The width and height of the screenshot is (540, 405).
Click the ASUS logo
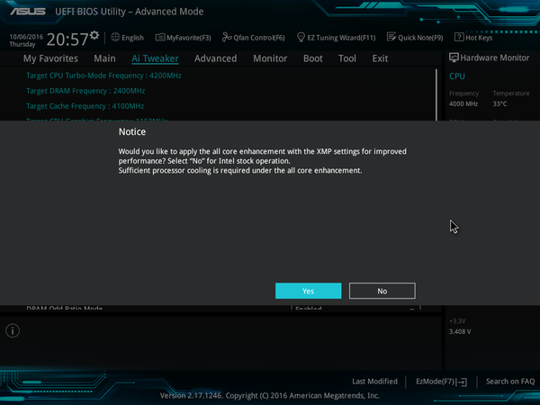(28, 12)
